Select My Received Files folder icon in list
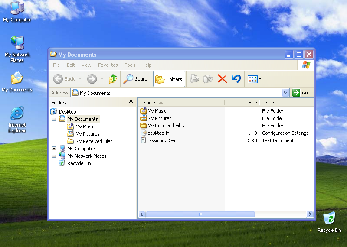Viewport: 347px width, 247px height. 144,126
